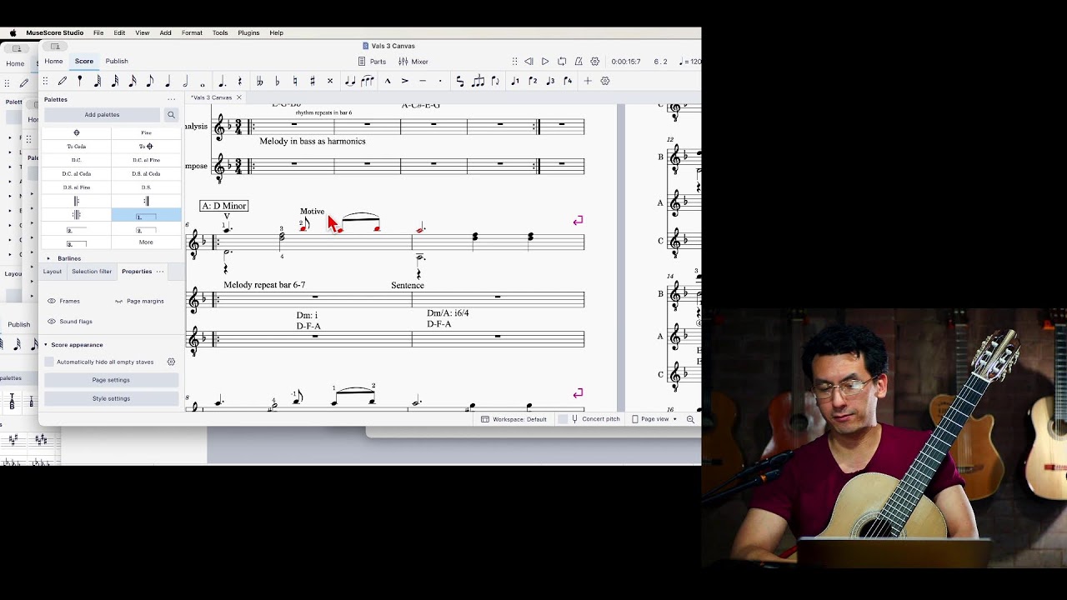
Task: Toggle Sound flags visibility
Action: pos(69,321)
